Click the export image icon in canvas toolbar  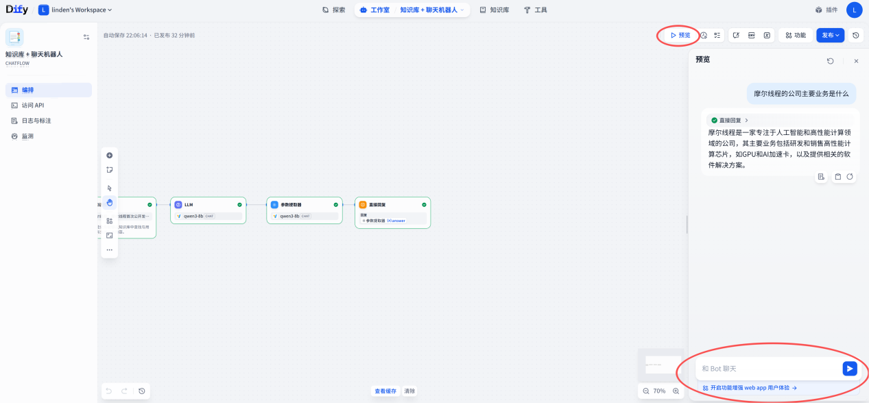coord(109,235)
